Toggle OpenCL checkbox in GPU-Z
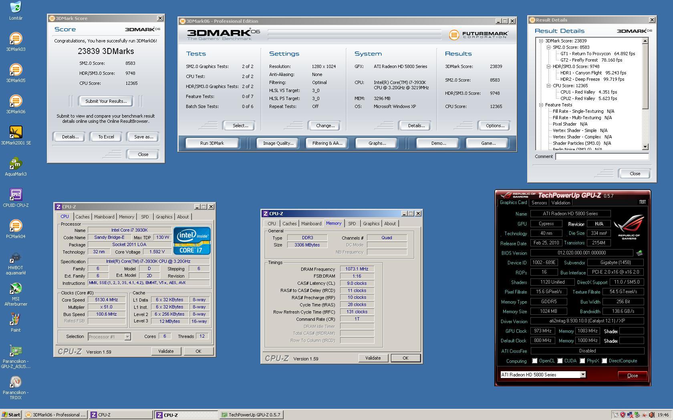Screen dimensions: 673x420 click(x=534, y=361)
